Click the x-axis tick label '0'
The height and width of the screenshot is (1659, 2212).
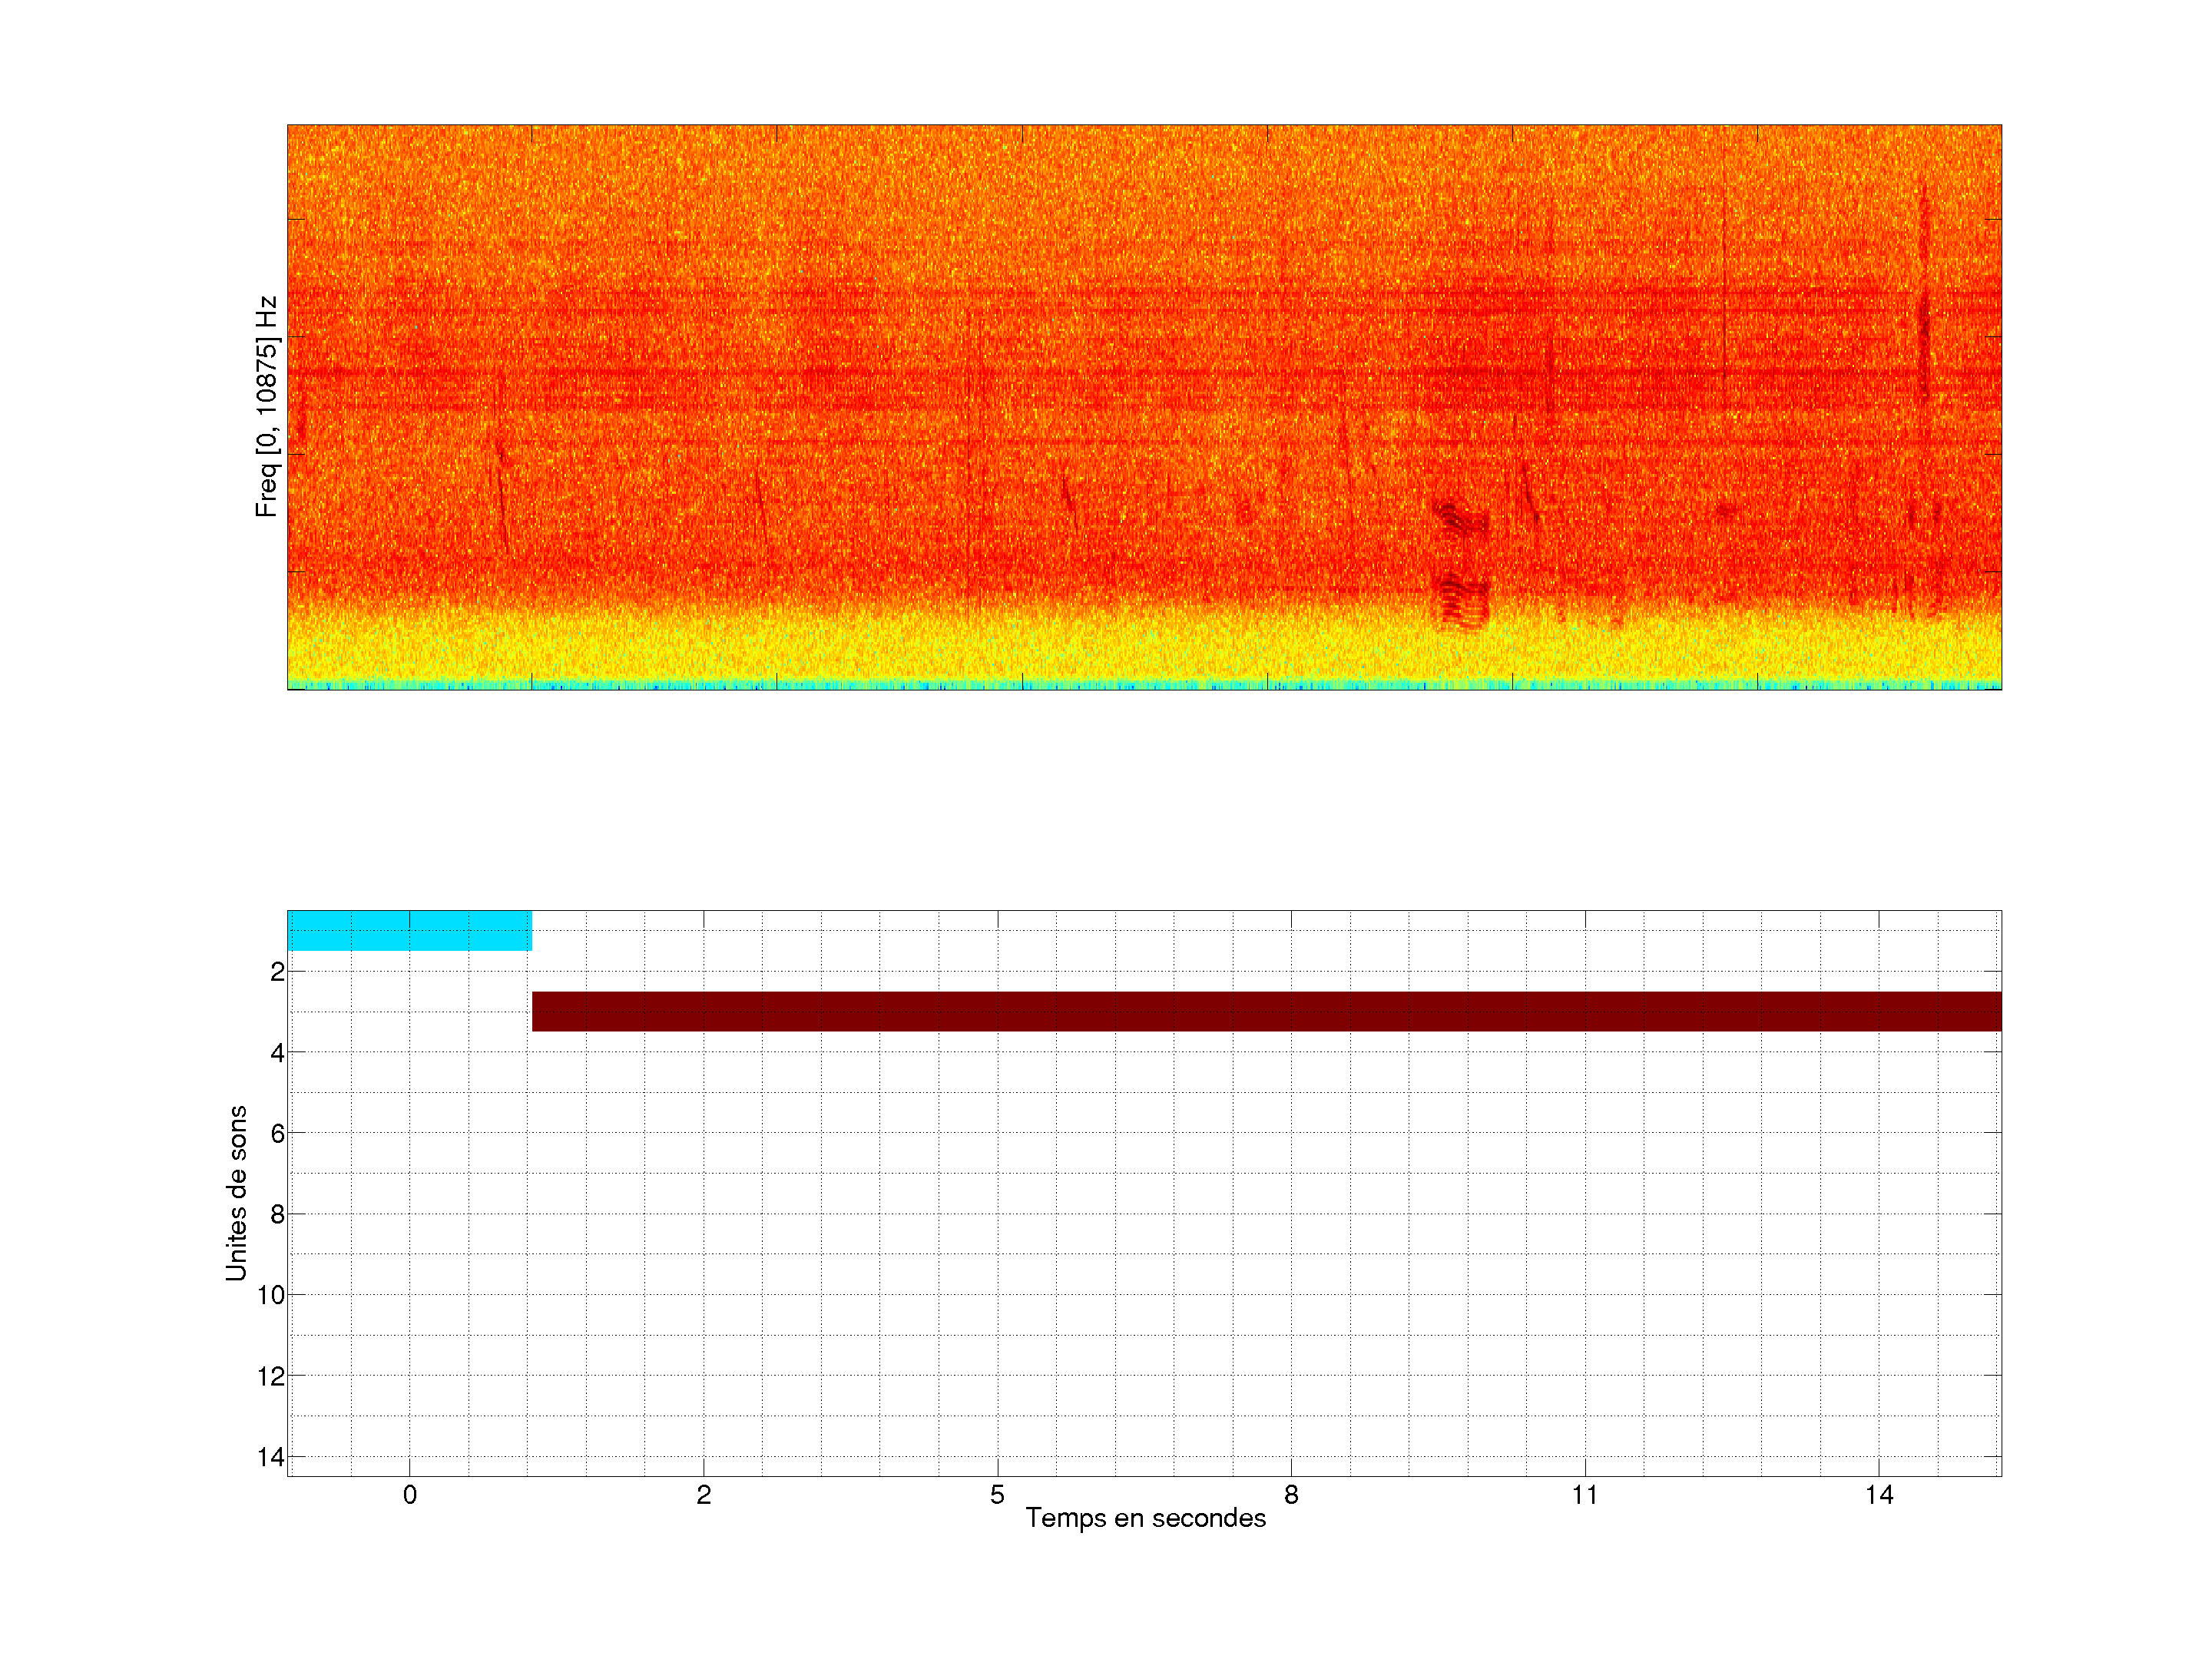pyautogui.click(x=410, y=1495)
